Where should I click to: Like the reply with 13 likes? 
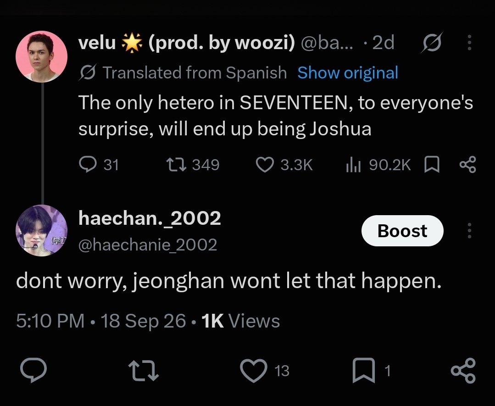click(x=265, y=371)
